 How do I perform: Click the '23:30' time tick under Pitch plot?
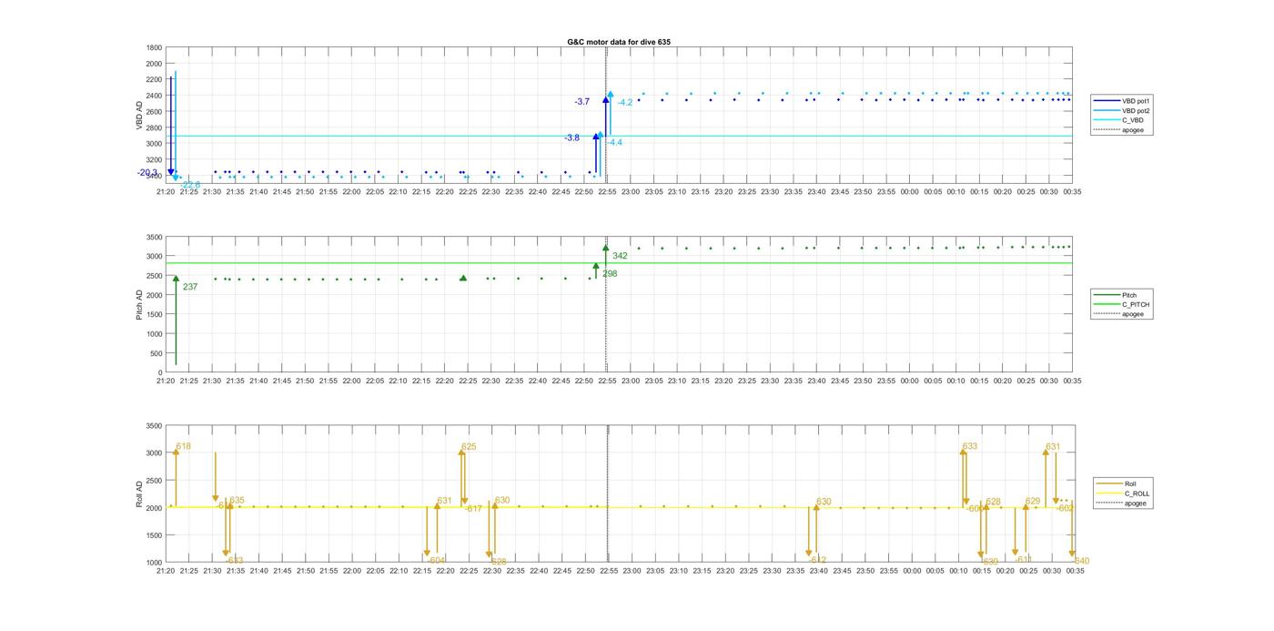coord(771,381)
